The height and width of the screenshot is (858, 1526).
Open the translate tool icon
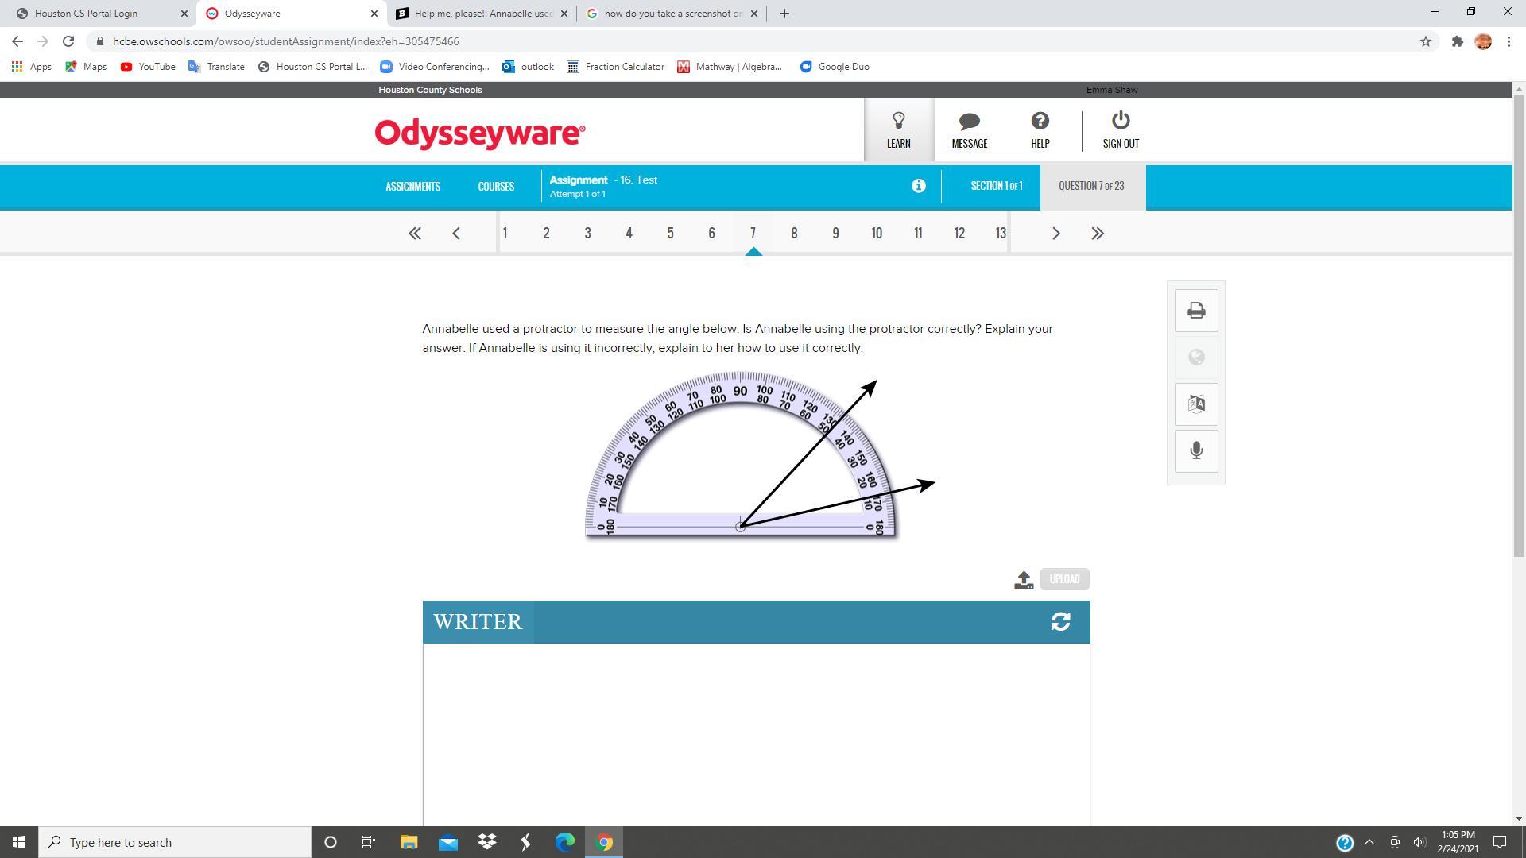click(1196, 404)
